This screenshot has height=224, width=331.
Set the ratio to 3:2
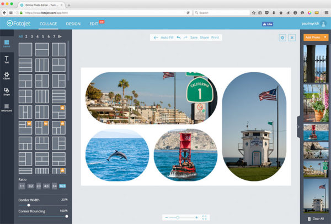30,186
